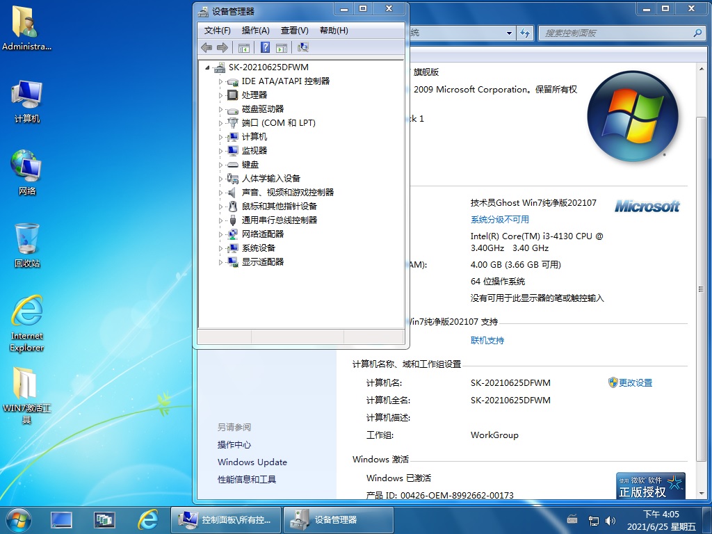This screenshot has height=534, width=712.
Task: Click the show/hide console tree toolbar icon
Action: point(244,47)
